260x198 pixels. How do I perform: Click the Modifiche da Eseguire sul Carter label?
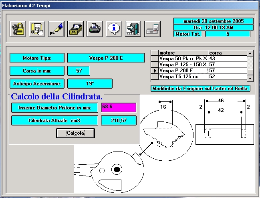tap(200, 89)
